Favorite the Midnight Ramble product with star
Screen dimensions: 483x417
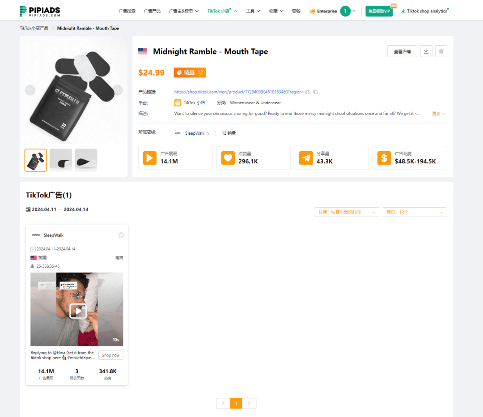(441, 51)
